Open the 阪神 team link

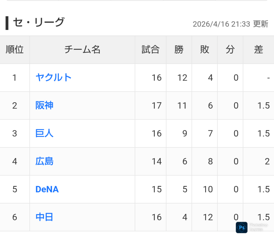coord(44,105)
